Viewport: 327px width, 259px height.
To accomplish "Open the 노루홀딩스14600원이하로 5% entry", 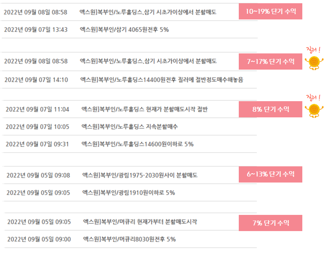I will 138,144.
